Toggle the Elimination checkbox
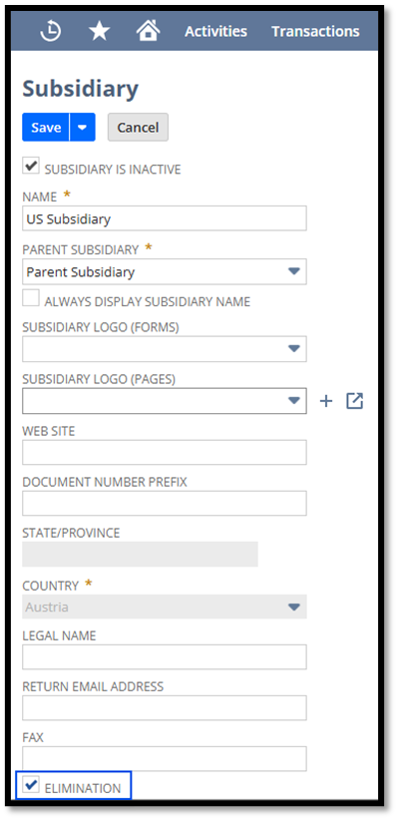Image resolution: width=397 pixels, height=819 pixels. pyautogui.click(x=31, y=784)
